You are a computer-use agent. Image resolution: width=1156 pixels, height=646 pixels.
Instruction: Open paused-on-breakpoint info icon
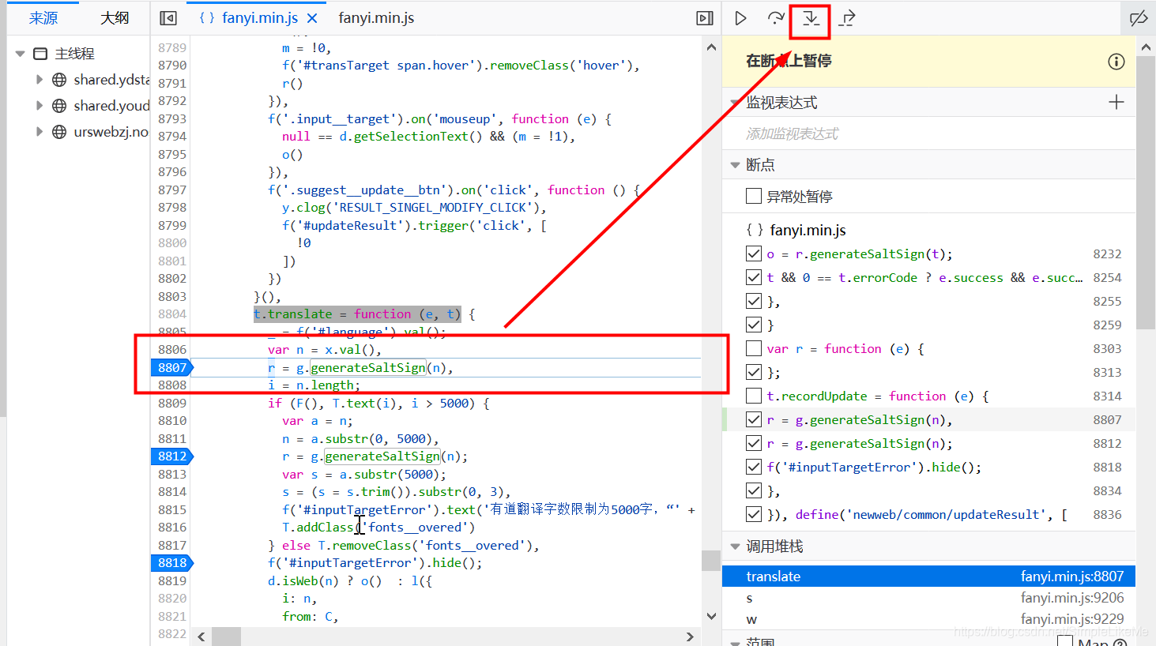(1116, 62)
